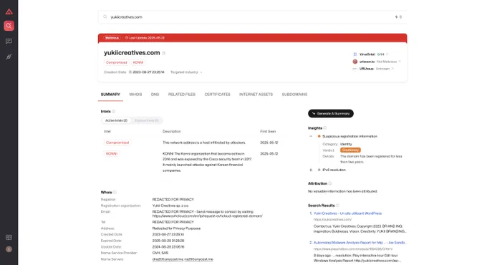Image resolution: width=487 pixels, height=265 pixels.
Task: Click the dns200.anycast.me name server link
Action: pos(168,259)
